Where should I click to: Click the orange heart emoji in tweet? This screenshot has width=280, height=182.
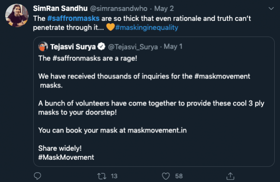(110, 27)
